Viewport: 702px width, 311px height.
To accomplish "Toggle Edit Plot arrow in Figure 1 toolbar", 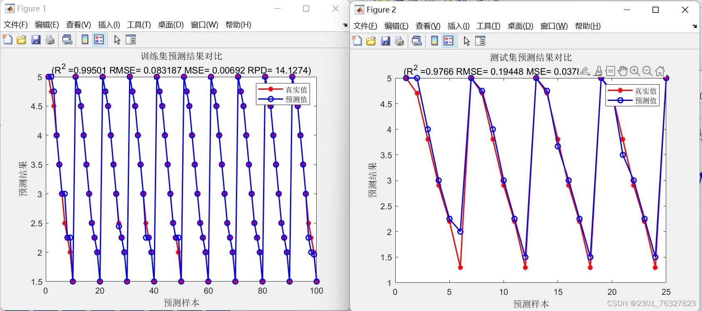I will tap(117, 40).
